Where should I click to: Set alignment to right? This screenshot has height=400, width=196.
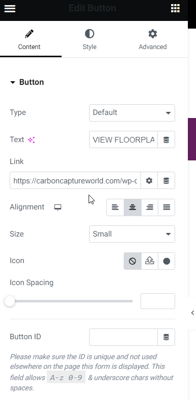click(x=150, y=207)
